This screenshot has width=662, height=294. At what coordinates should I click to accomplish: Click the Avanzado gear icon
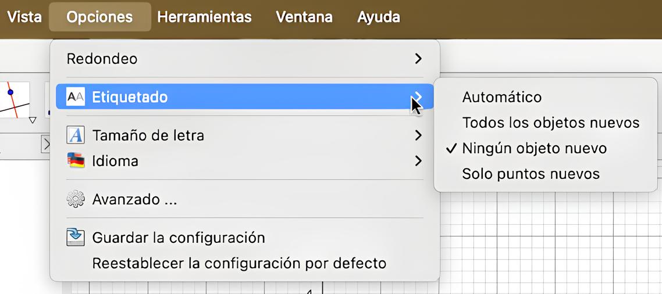point(76,199)
